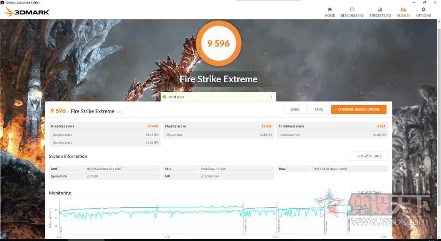Viewport: 441px width, 241px height.
Task: Click the Fire Strike Extreme title
Action: [218, 79]
